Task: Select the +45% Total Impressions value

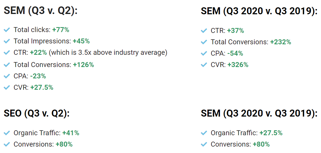Action: [81, 41]
